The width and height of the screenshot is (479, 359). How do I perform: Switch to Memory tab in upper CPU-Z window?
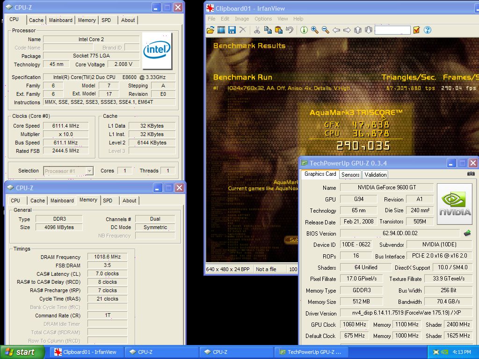[x=87, y=20]
